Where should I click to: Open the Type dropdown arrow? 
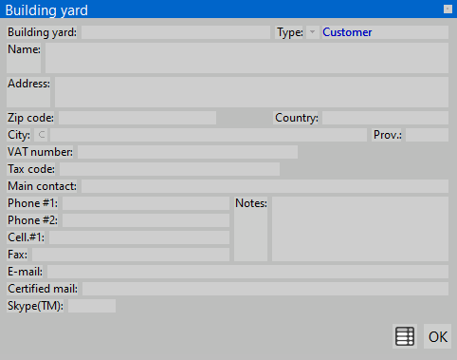point(312,32)
